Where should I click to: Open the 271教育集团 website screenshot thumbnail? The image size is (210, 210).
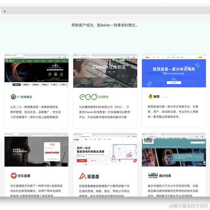tap(36, 71)
